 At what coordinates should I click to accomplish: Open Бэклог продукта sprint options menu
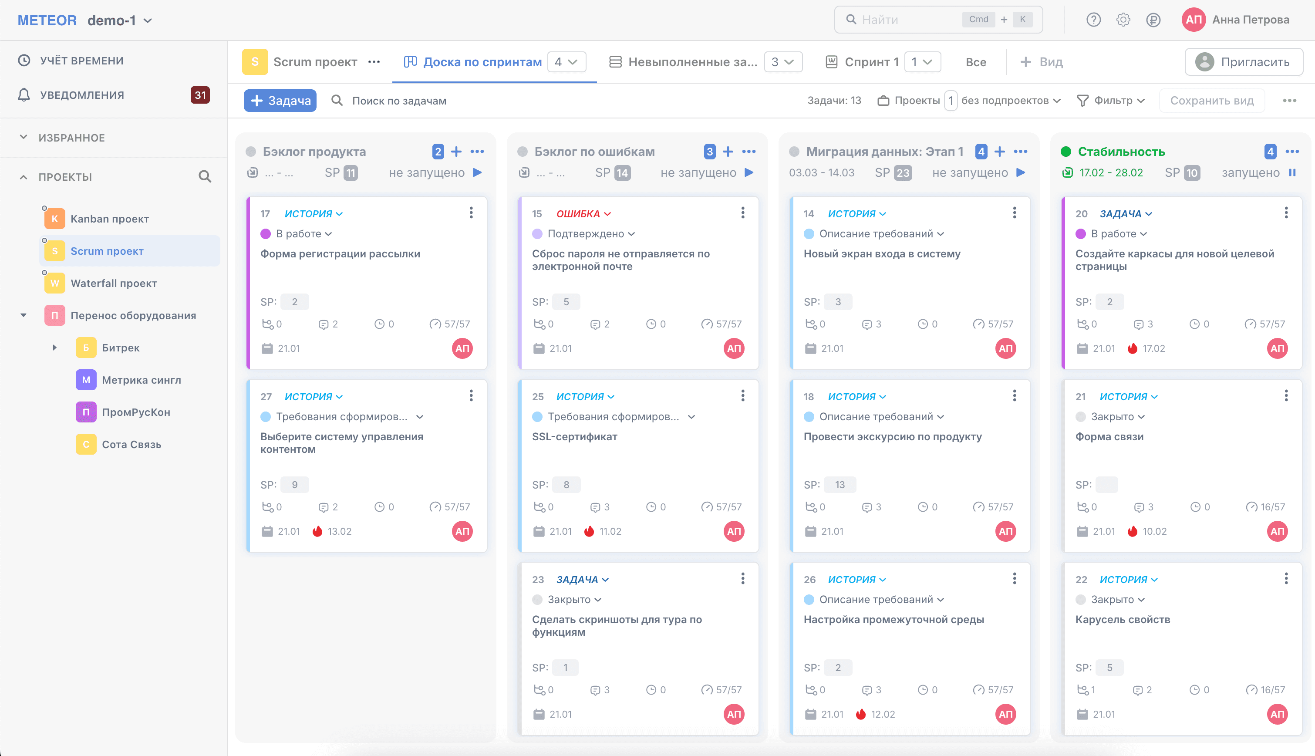pyautogui.click(x=477, y=152)
